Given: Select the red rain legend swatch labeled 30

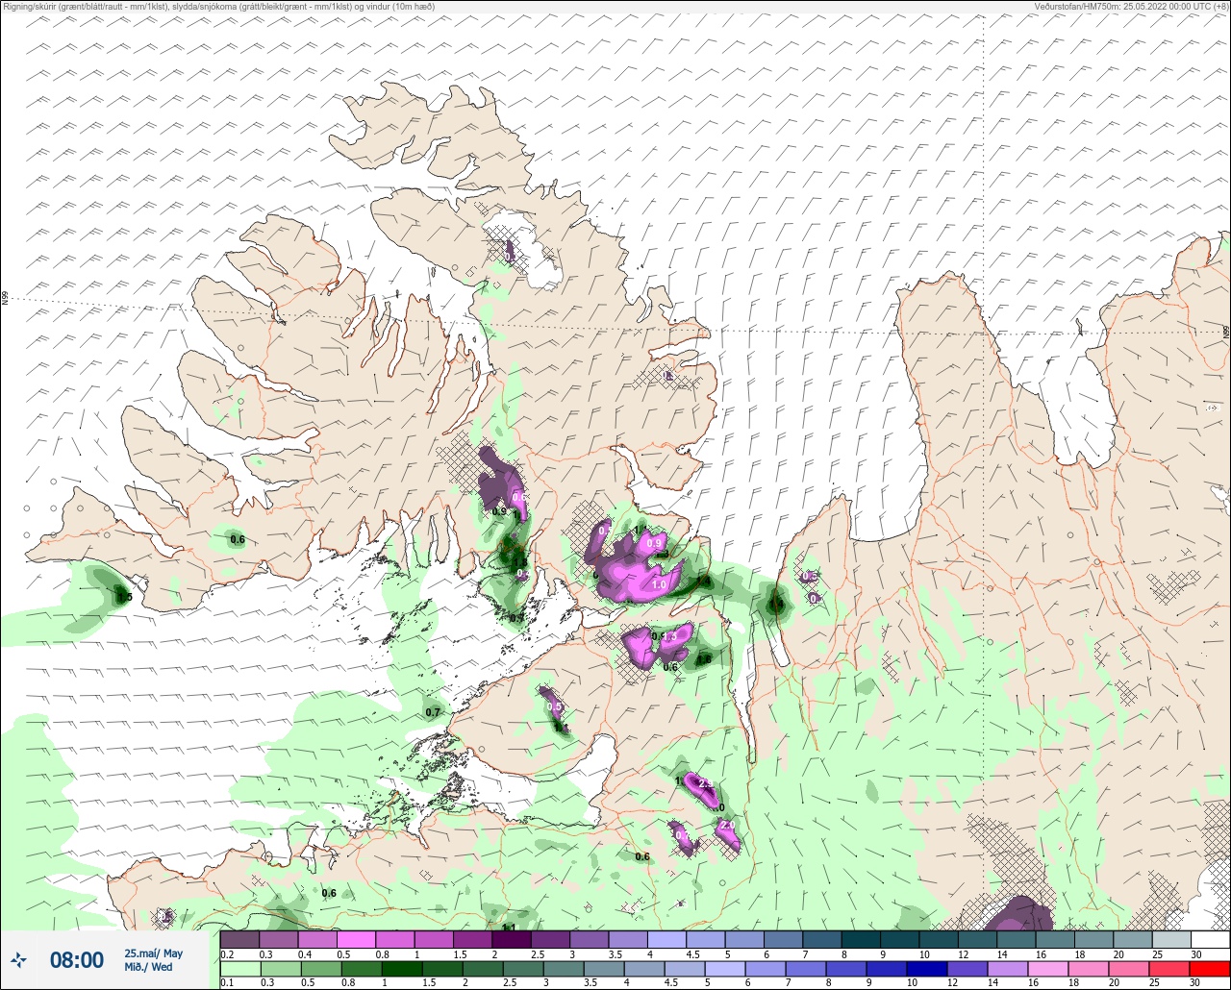Looking at the screenshot, I should tap(1210, 969).
